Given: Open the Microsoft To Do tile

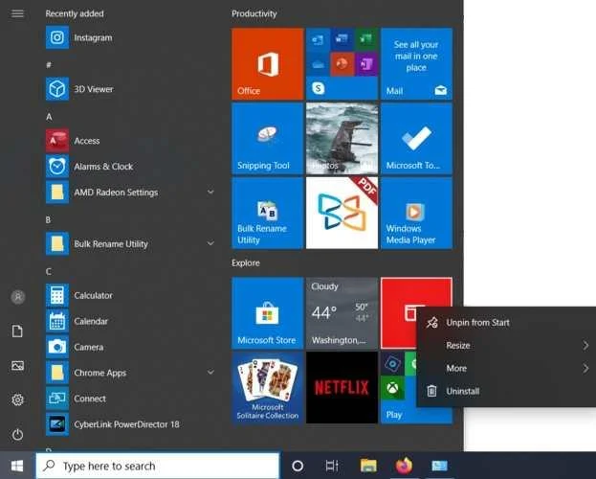Looking at the screenshot, I should [416, 139].
